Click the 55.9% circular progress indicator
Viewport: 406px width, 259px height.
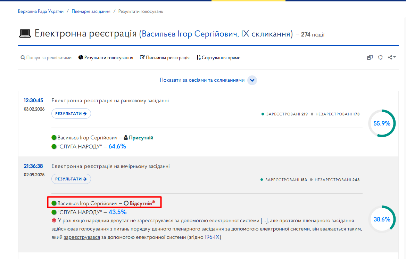pos(382,123)
